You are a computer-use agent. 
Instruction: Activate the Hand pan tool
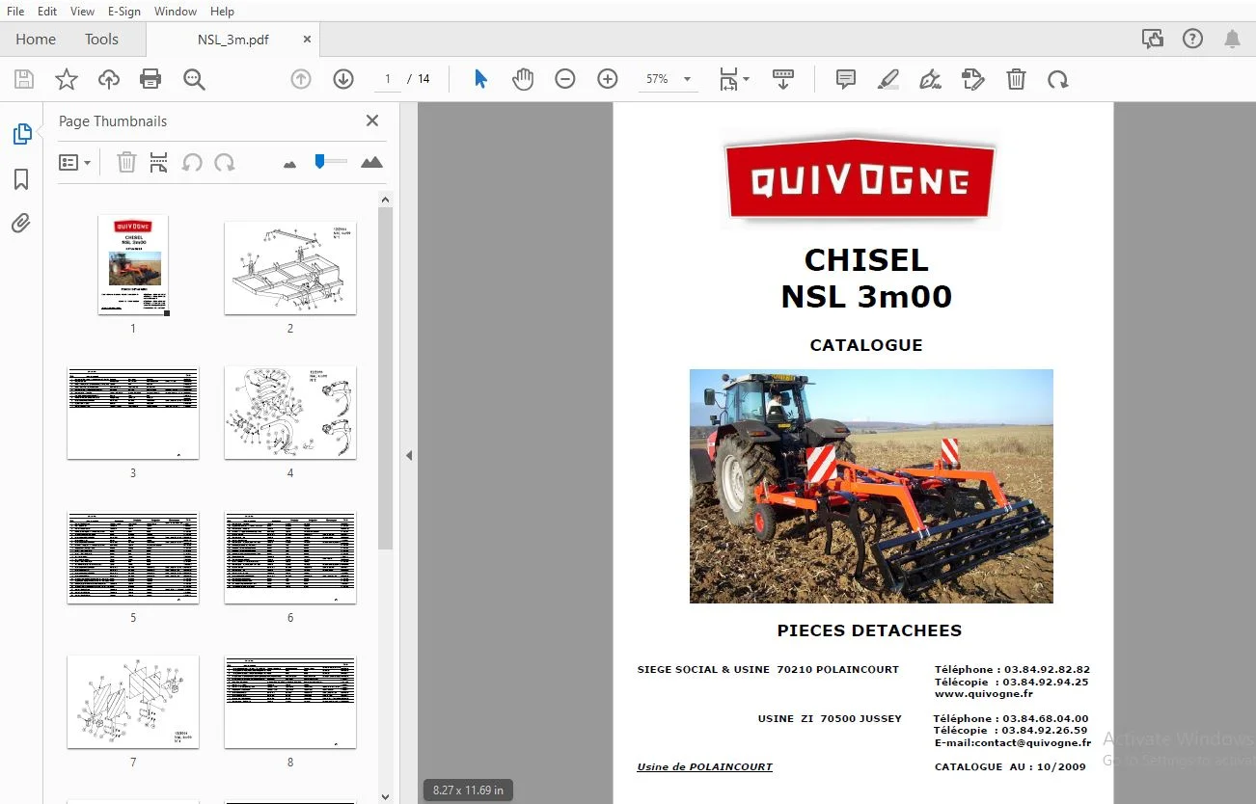pyautogui.click(x=523, y=79)
